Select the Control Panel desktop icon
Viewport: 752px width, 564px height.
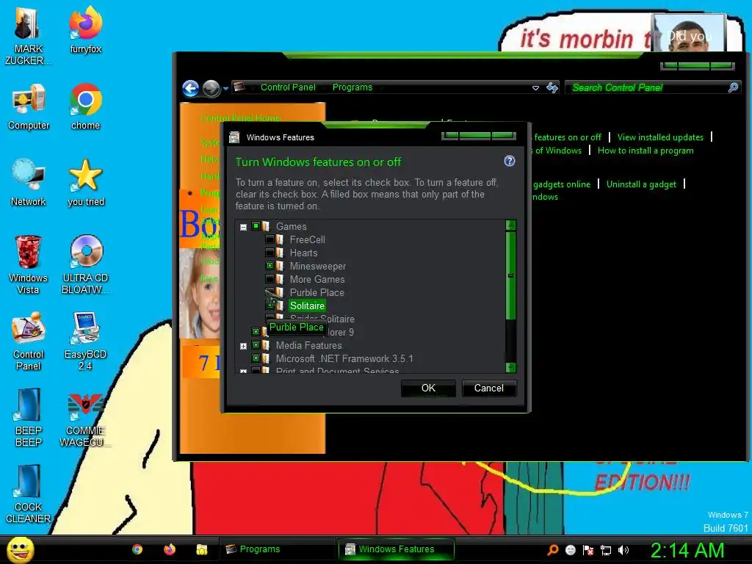point(29,341)
